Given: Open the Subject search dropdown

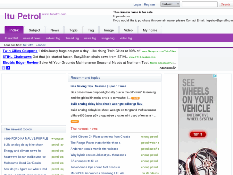Looking at the screenshot, I should [170, 4].
